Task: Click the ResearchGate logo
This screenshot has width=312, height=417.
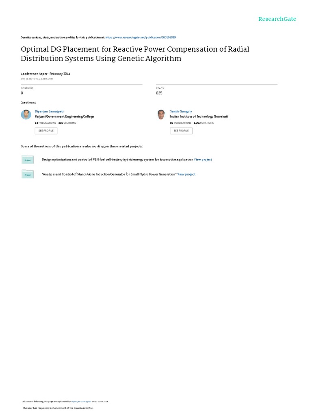Action: (277, 19)
